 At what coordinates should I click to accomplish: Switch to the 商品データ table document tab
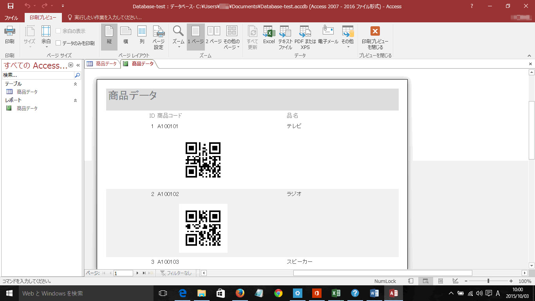pyautogui.click(x=102, y=63)
